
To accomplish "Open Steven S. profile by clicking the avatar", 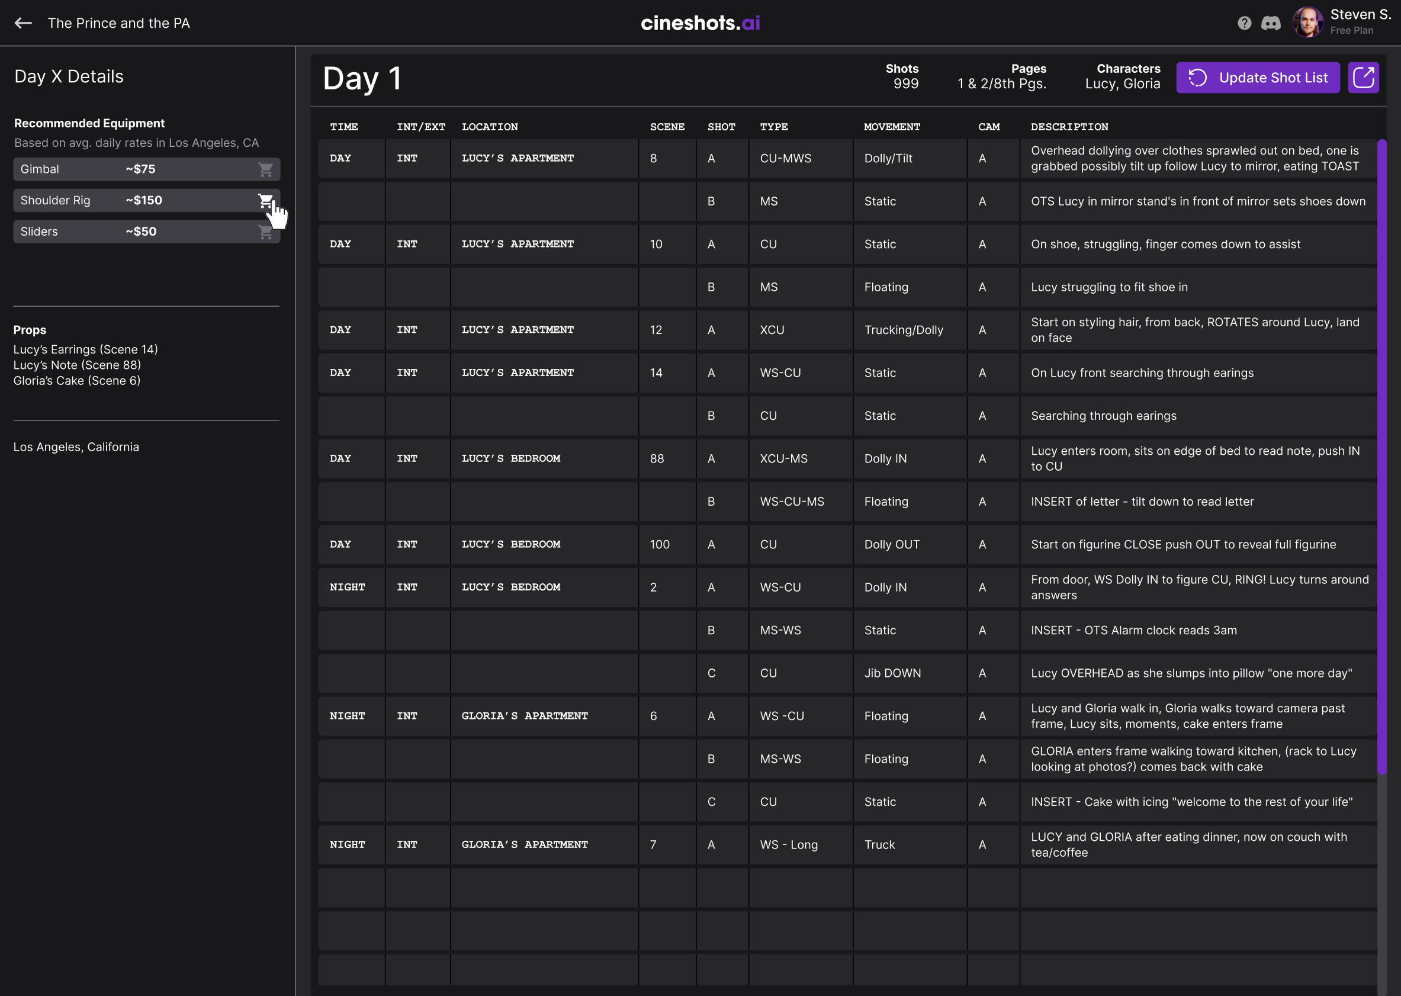I will pyautogui.click(x=1307, y=23).
